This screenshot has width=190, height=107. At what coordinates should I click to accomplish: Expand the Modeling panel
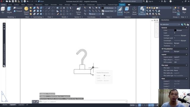[x=12, y=17]
